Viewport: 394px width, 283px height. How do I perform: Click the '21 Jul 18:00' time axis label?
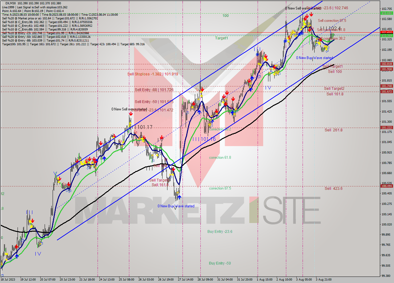click(x=87, y=280)
